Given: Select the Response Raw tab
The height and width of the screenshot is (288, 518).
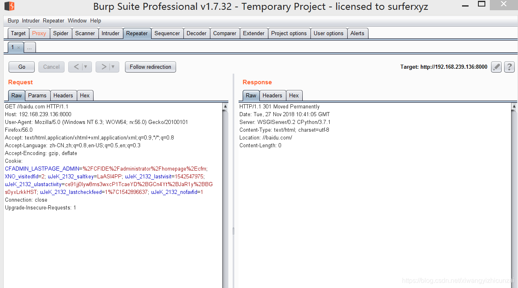Looking at the screenshot, I should 251,95.
